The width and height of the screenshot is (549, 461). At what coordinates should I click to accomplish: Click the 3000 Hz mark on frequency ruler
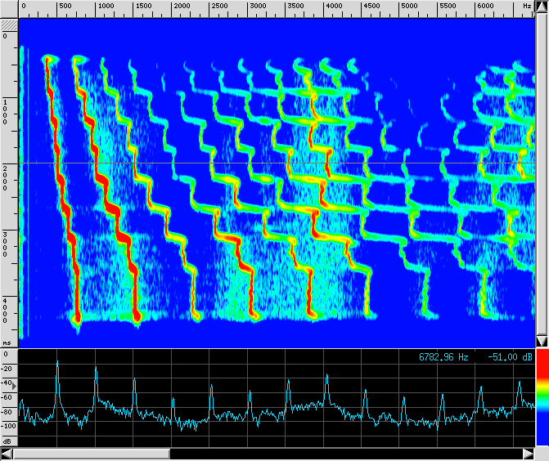pos(258,7)
